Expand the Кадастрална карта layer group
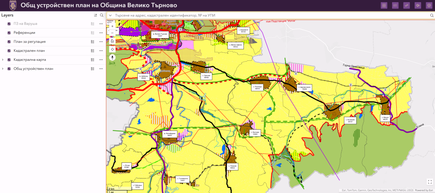The width and height of the screenshot is (435, 193). [x=3, y=60]
